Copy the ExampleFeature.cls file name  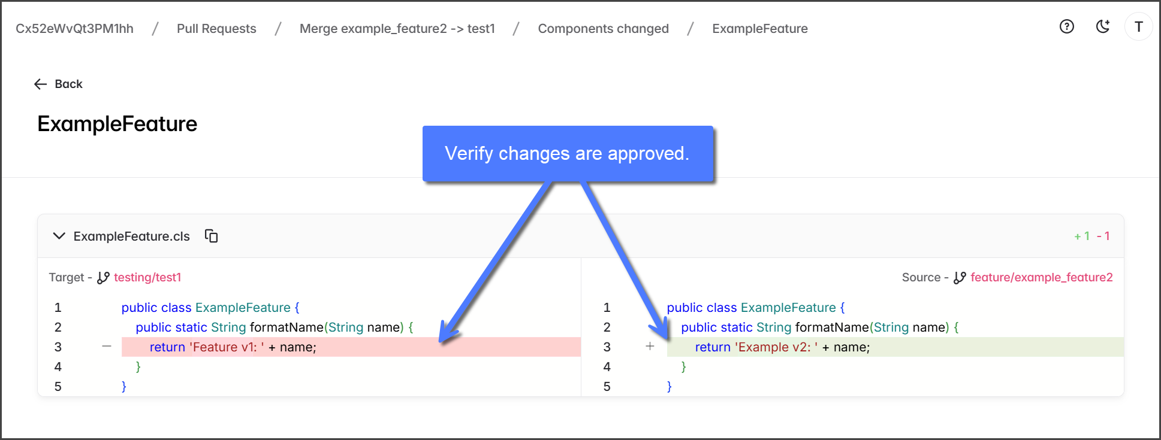211,236
